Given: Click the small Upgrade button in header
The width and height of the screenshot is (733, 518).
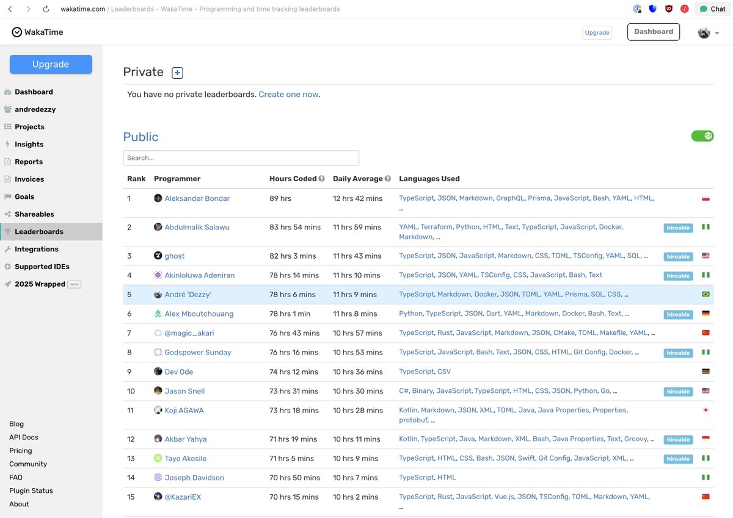Looking at the screenshot, I should [597, 32].
